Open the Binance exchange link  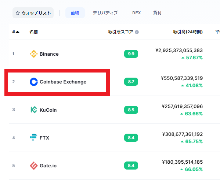[49, 54]
